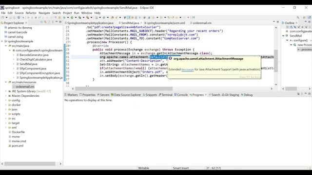
Task: Collapse the springbootexample project node
Action: [x=2, y=41]
